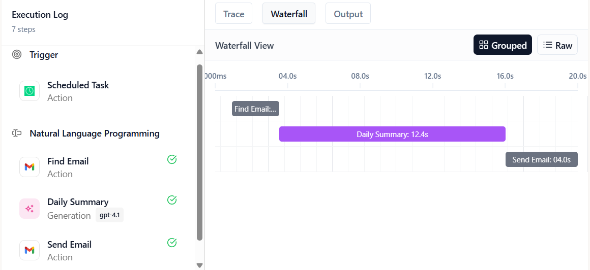
Task: Click the Find Email timeline bar
Action: point(255,109)
